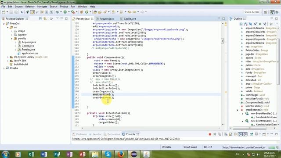
Task: Click Remove Launch gray X in Console
Action: click(215, 134)
